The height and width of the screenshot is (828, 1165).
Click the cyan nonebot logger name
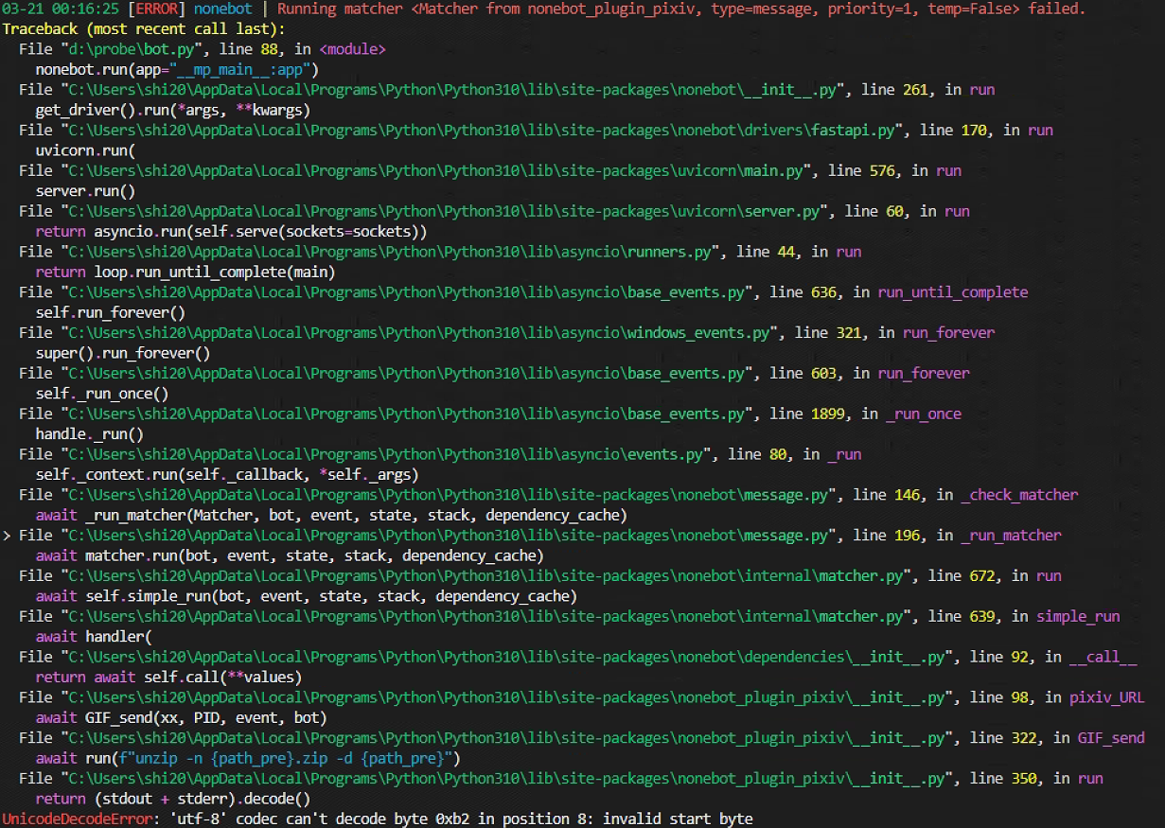coord(223,9)
